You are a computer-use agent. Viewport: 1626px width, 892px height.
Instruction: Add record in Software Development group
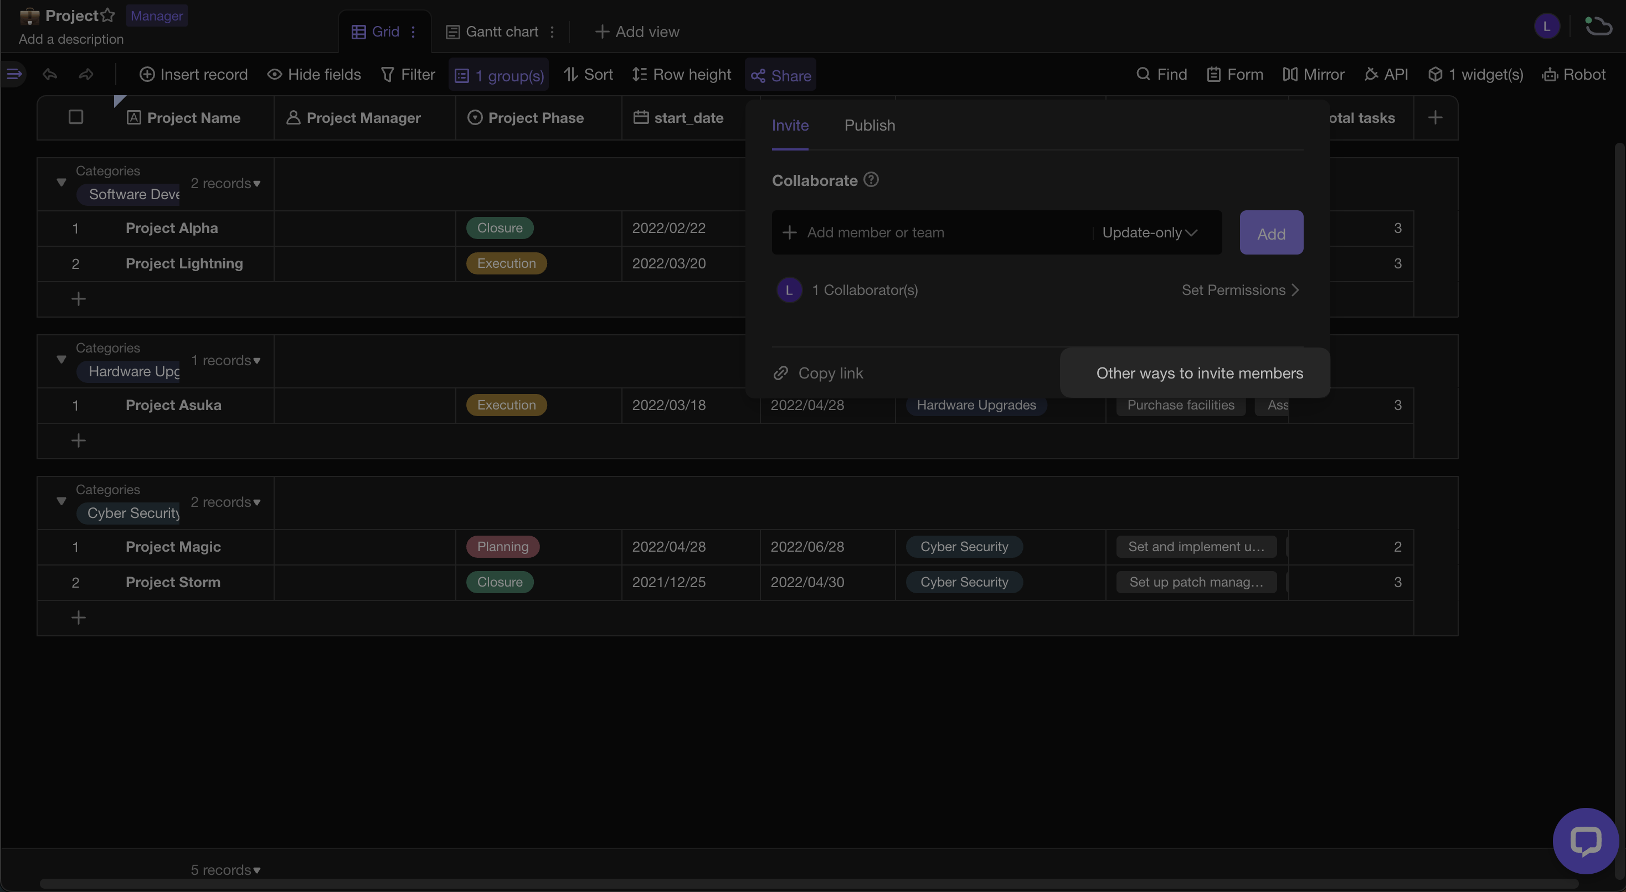pyautogui.click(x=78, y=299)
